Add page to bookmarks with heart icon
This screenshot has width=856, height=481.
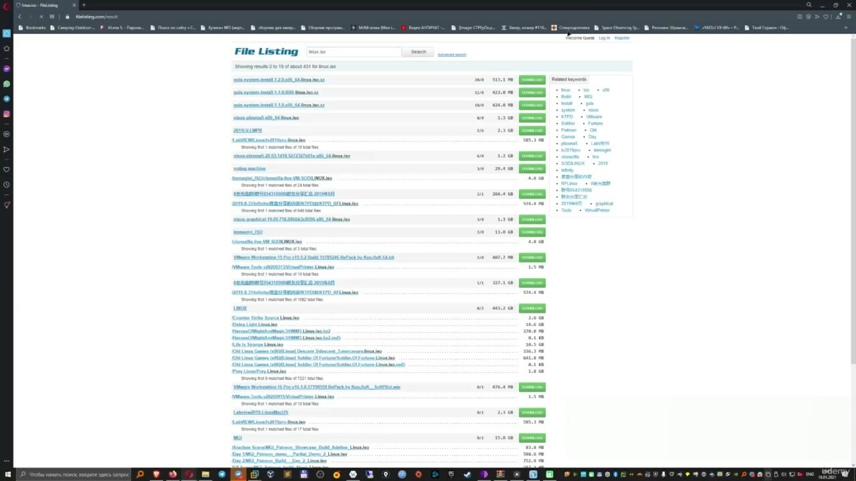pos(826,16)
